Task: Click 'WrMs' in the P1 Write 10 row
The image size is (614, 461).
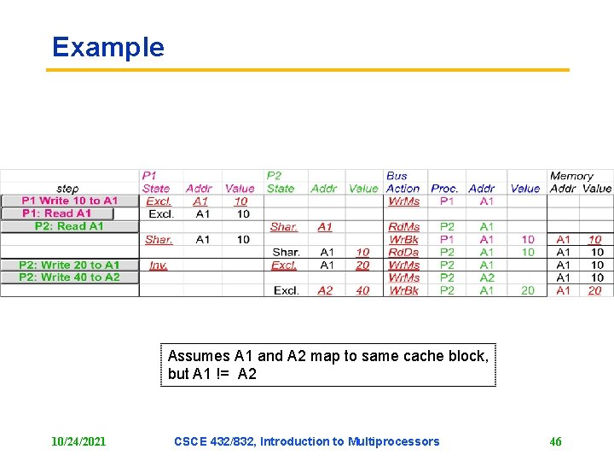Action: (x=403, y=201)
